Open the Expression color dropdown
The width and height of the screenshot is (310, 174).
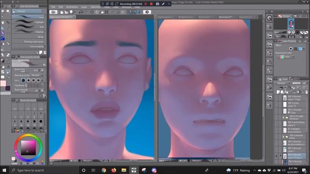coord(287,57)
